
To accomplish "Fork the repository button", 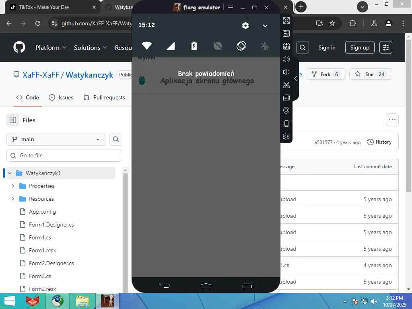I will 326,74.
